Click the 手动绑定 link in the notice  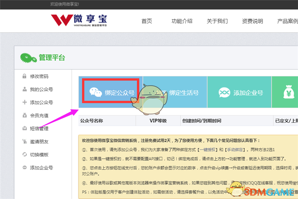[x=235, y=150]
